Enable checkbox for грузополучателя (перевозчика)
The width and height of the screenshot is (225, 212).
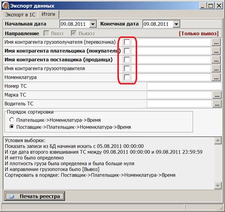pos(127,42)
